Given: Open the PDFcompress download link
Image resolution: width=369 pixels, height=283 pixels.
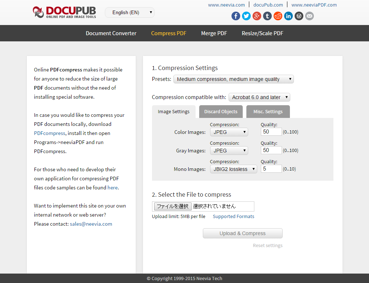Looking at the screenshot, I should click(x=49, y=133).
